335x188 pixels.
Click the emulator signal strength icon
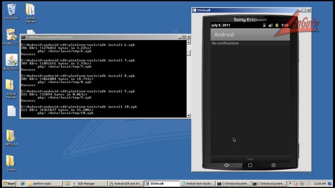[x=271, y=25]
